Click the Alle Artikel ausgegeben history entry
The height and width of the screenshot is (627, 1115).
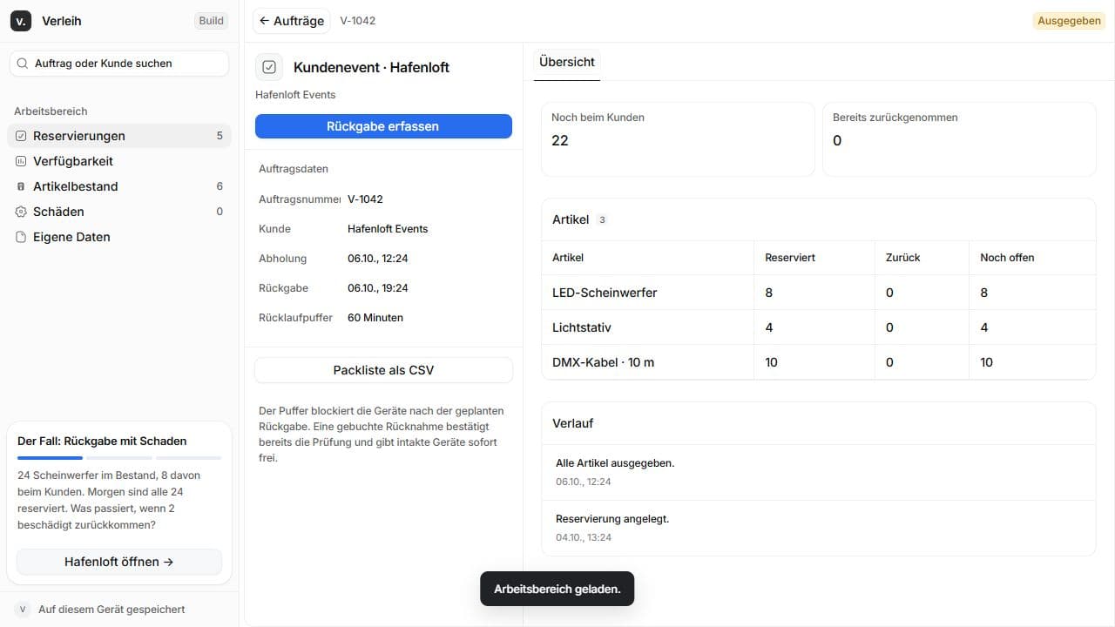[819, 472]
